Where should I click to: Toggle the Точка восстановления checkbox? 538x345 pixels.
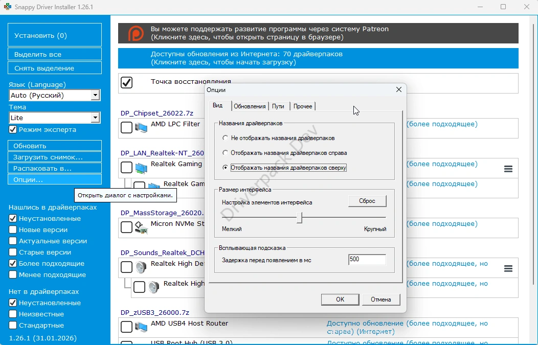coord(127,82)
